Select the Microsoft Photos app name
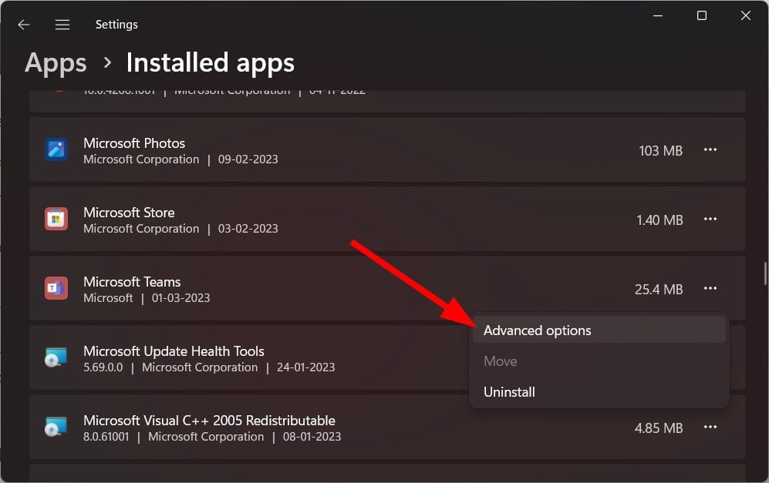Viewport: 769px width, 483px height. click(x=134, y=143)
